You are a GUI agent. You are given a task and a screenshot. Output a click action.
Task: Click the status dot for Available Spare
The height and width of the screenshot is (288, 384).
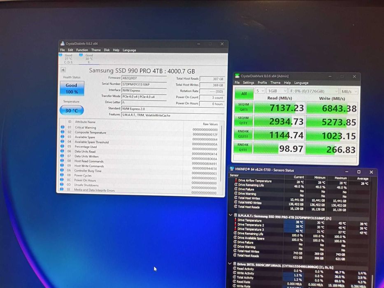point(63,137)
